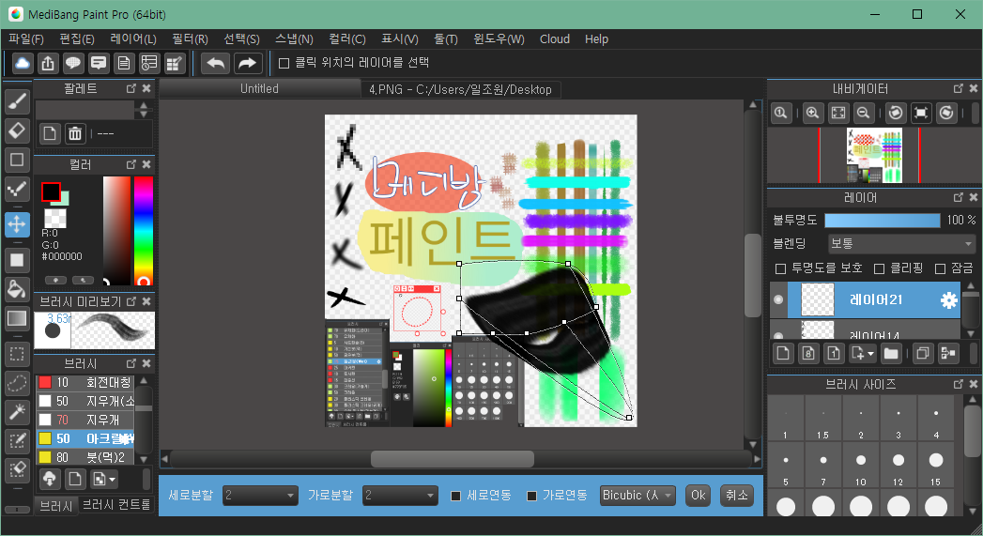983x536 pixels.
Task: Open settings gear for 레이어21
Action: (949, 300)
